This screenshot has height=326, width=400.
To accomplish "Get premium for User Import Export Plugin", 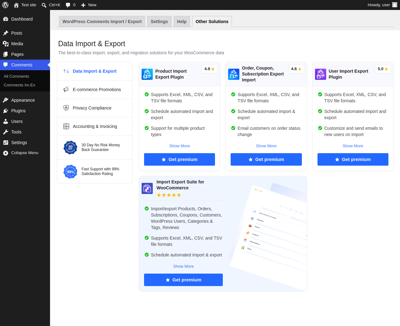I will 353,159.
